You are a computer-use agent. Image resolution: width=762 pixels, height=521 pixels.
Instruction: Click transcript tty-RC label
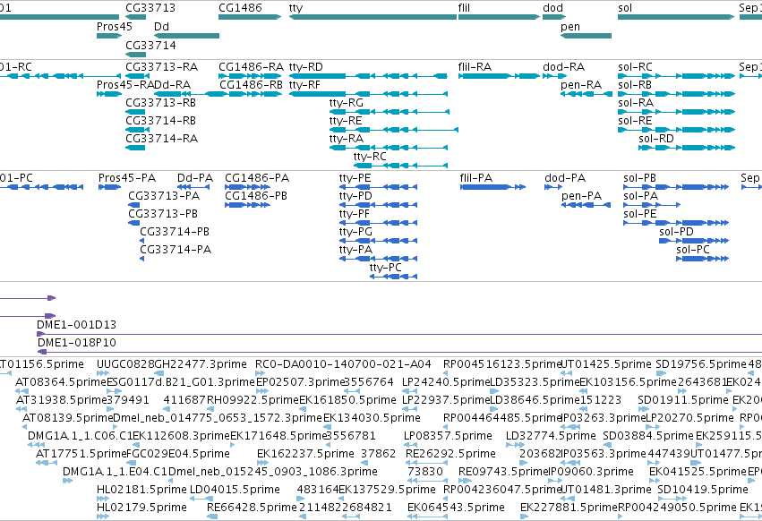point(370,157)
